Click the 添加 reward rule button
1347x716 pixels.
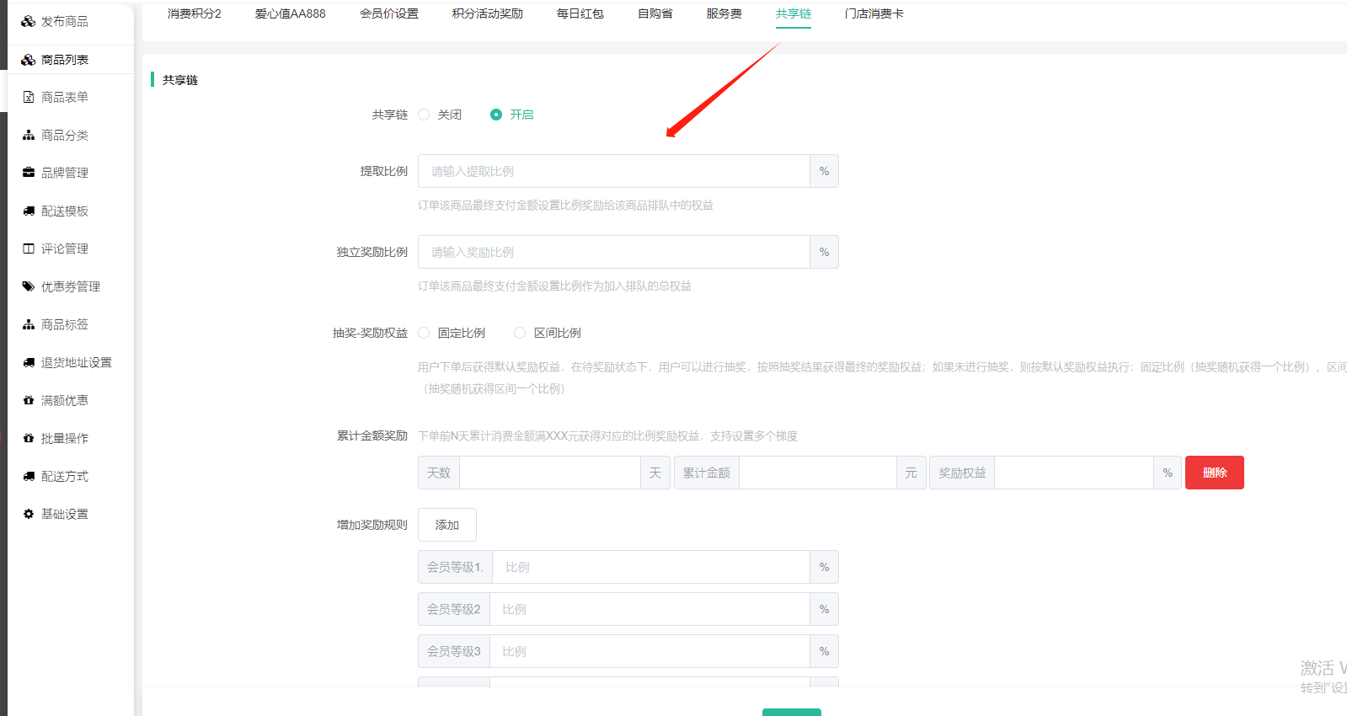pyautogui.click(x=446, y=525)
